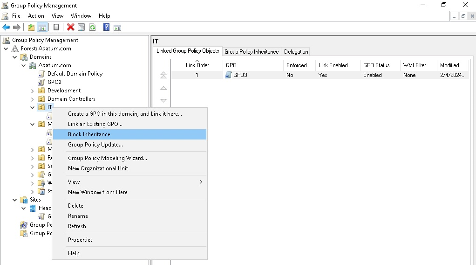Choose Link an Existing GPO...
This screenshot has height=265, width=476.
tap(129, 124)
